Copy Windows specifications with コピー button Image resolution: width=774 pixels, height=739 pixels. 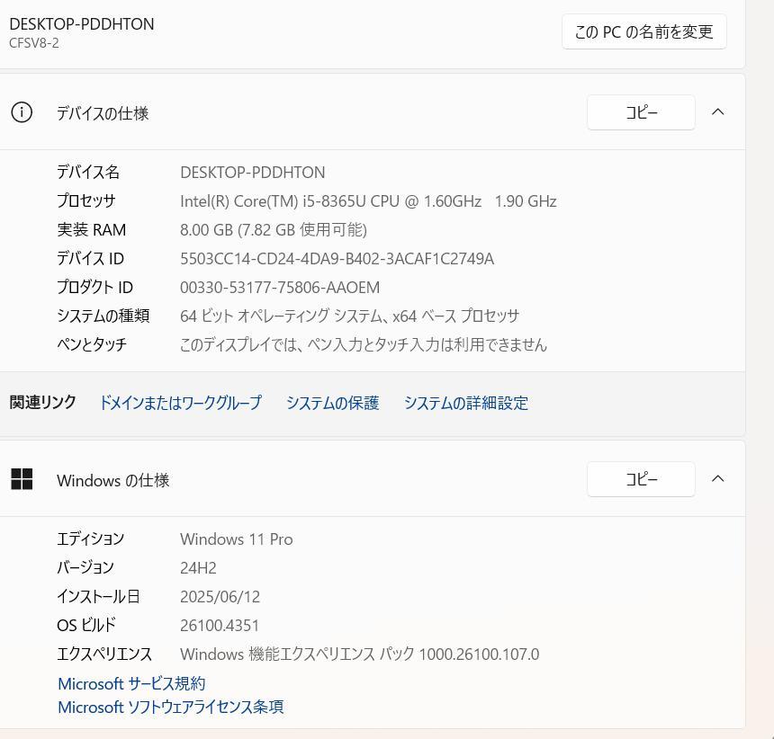[x=641, y=479]
